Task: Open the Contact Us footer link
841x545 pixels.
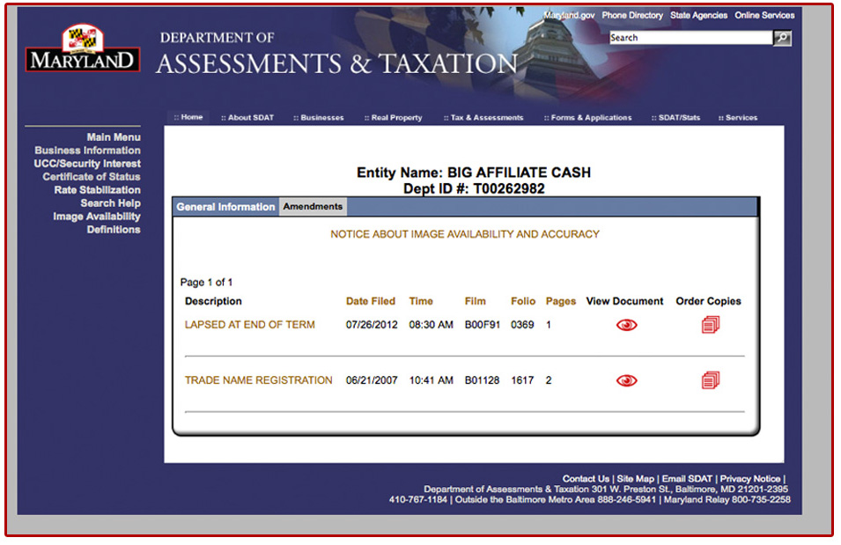Action: 585,479
